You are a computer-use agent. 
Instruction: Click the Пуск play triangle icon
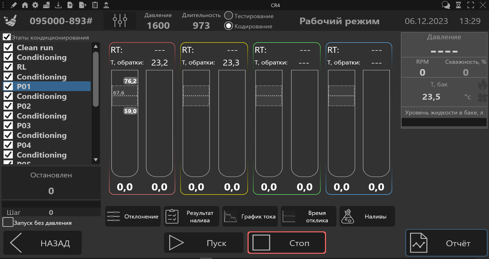coord(176,243)
